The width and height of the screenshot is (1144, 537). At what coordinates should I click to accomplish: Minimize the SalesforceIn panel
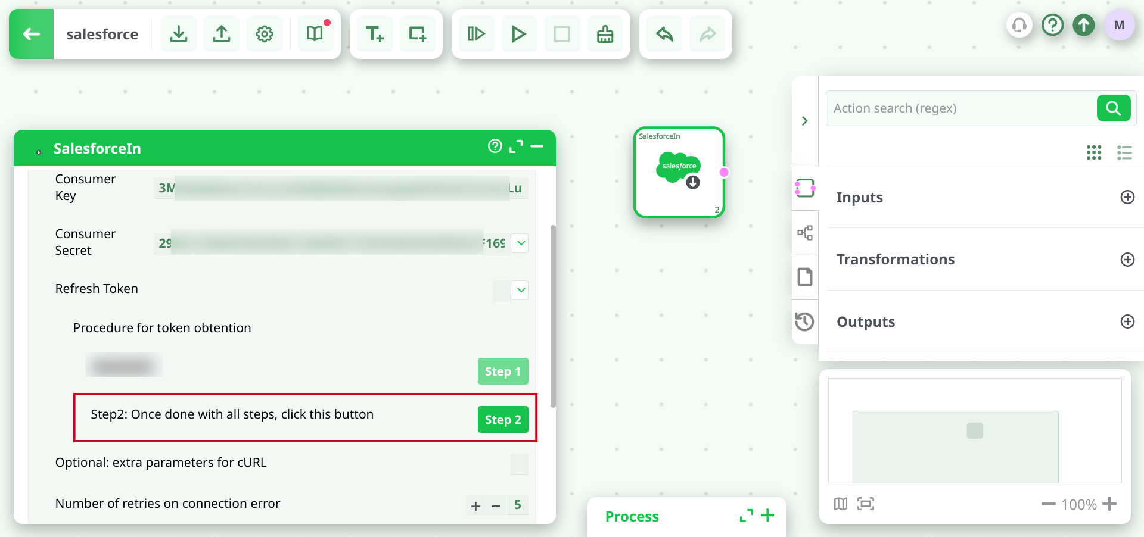pyautogui.click(x=537, y=146)
